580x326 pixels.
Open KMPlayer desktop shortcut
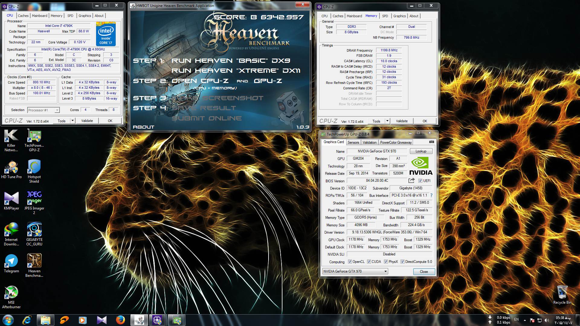pos(11,201)
